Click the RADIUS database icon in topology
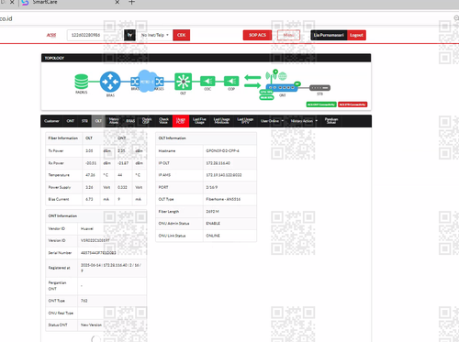459x342 pixels. pos(82,82)
